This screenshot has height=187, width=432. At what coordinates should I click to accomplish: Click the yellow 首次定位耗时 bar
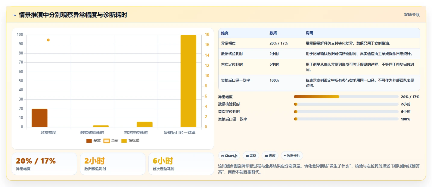click(145, 124)
